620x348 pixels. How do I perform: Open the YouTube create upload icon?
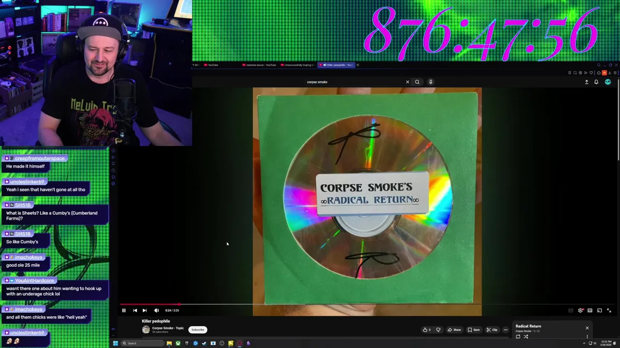tap(587, 82)
